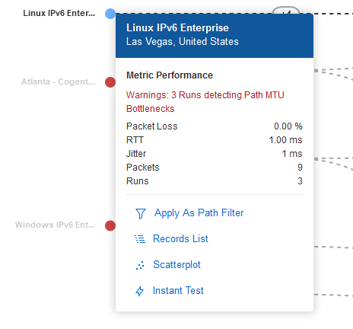The height and width of the screenshot is (329, 353).
Task: Click the Path MTU Bottlenecks warning text
Action: point(205,102)
